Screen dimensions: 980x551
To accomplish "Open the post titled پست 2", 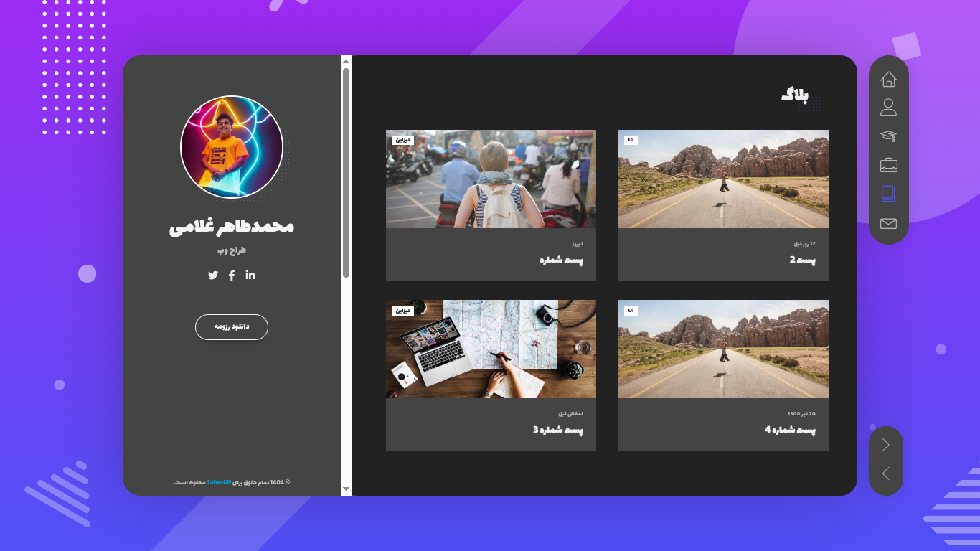I will point(803,260).
